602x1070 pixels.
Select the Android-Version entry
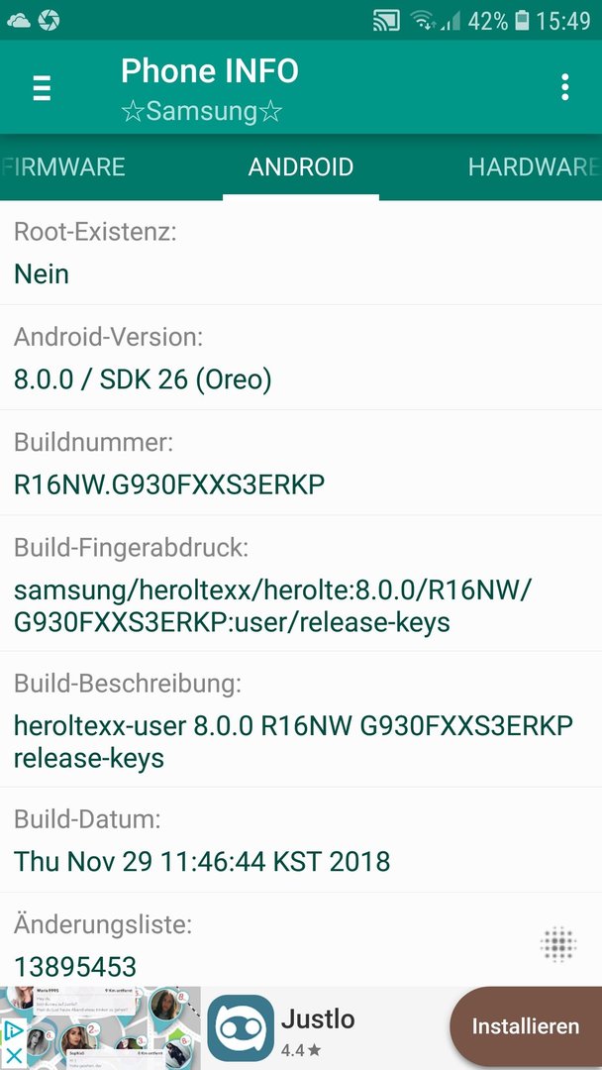tap(301, 358)
